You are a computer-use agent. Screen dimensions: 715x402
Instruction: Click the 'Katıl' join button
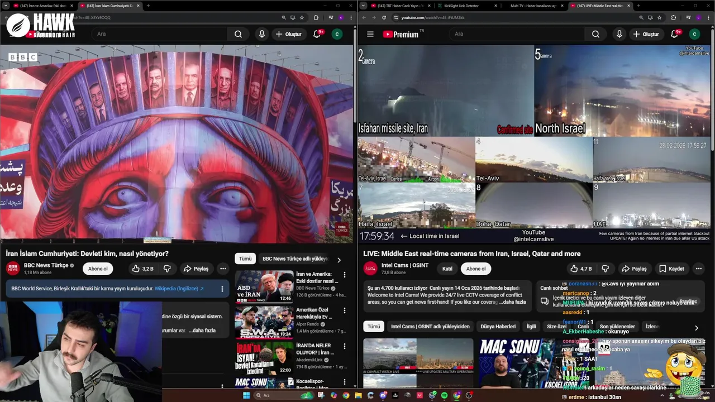[447, 269]
